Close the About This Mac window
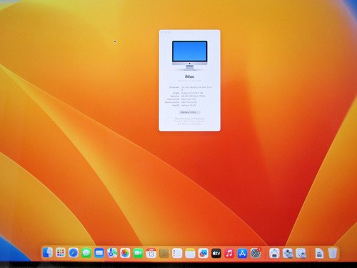Viewport: 357px width, 268px height. click(162, 32)
